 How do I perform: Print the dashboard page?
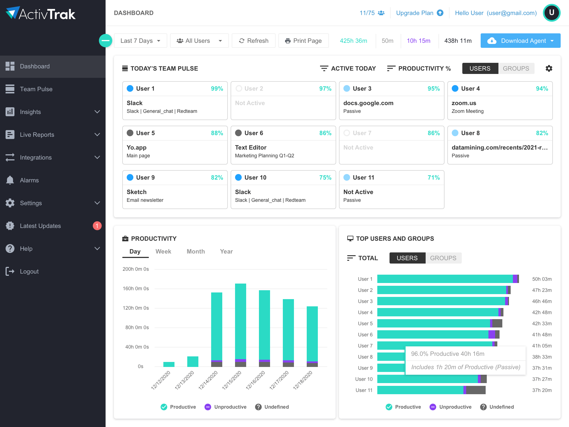303,41
